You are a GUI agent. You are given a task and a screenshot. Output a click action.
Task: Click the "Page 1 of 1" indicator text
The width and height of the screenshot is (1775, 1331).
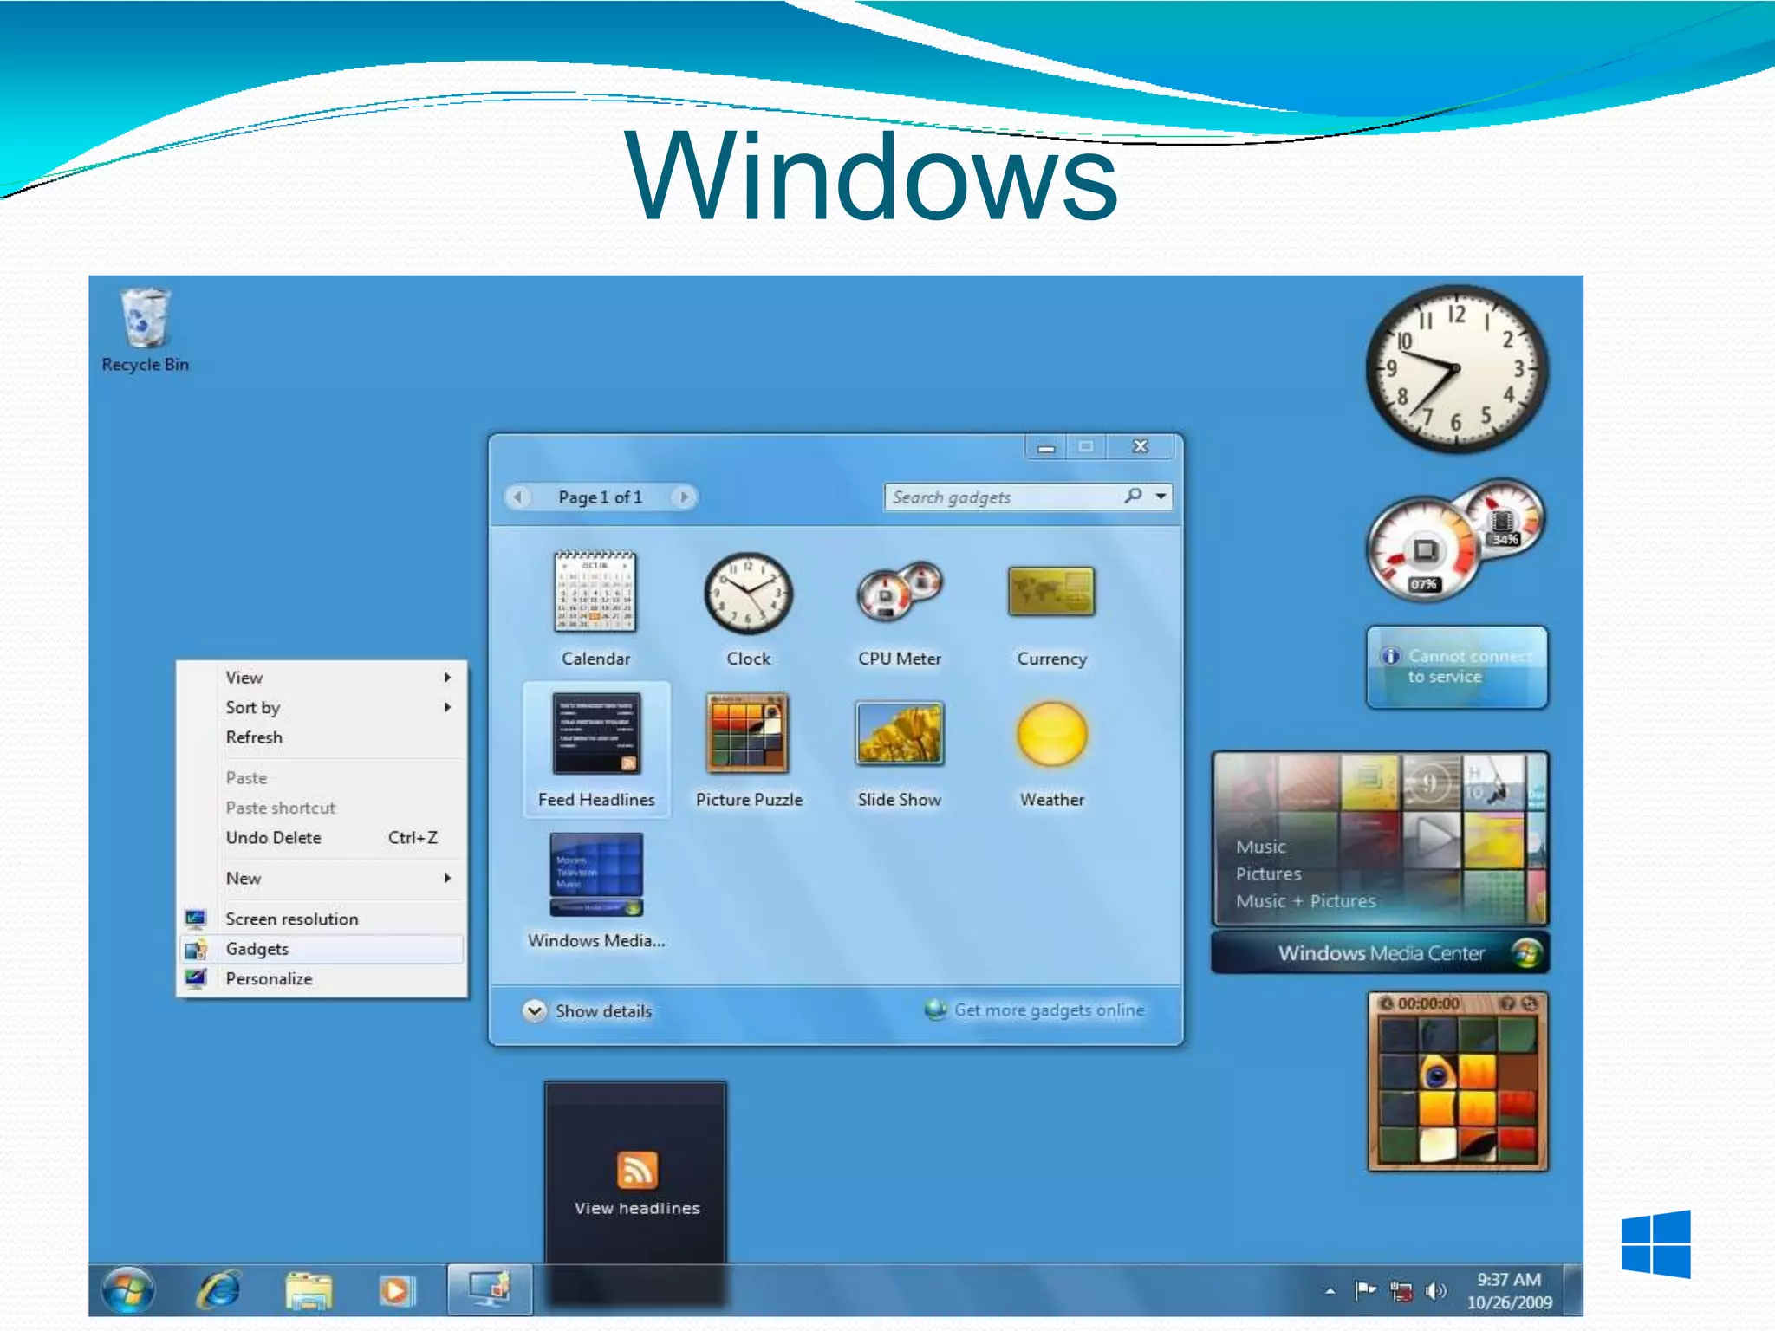(x=601, y=497)
